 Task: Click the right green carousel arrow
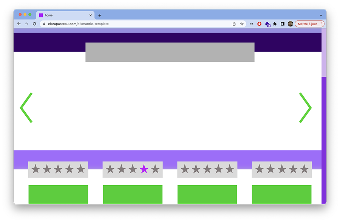point(305,108)
